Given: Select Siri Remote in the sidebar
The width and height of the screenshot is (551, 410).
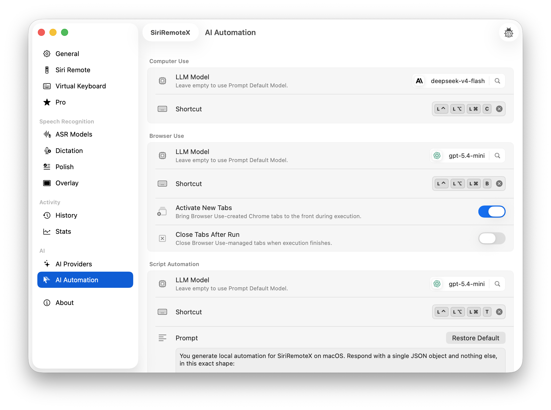Looking at the screenshot, I should pos(85,70).
